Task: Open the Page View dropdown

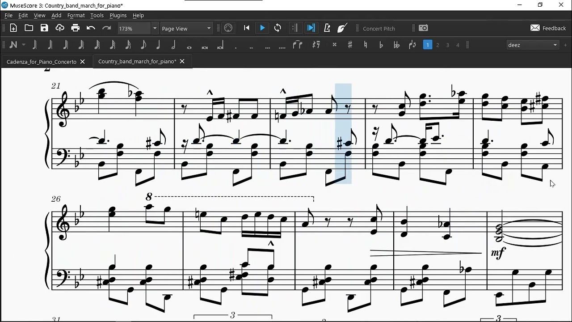Action: pyautogui.click(x=186, y=28)
